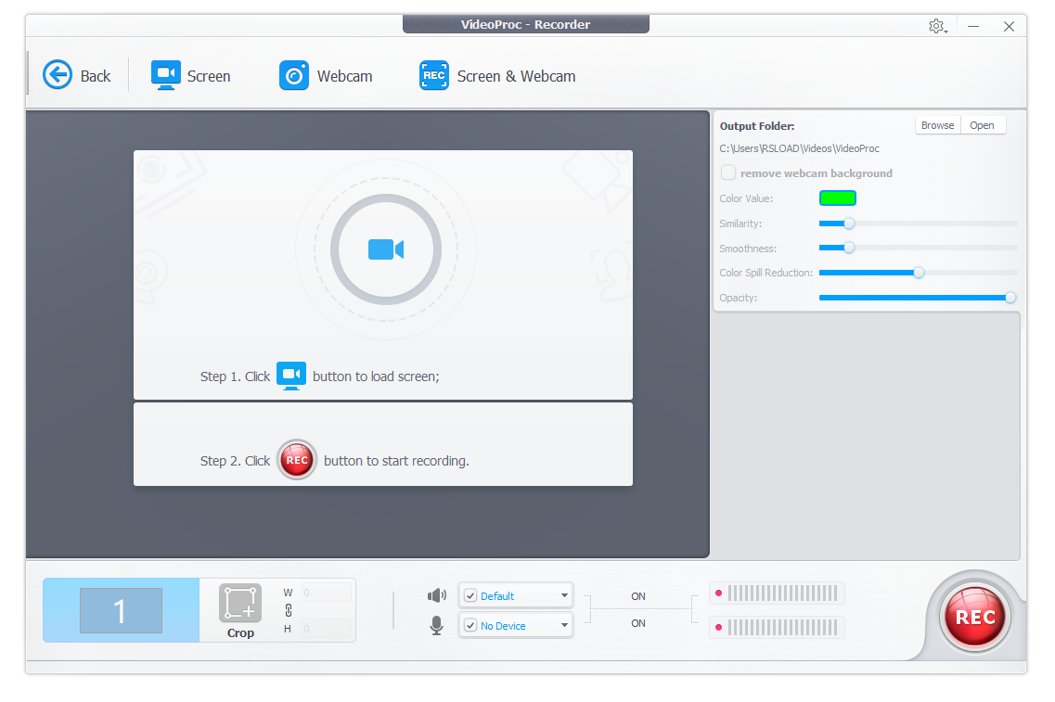Click the Browse output folder button
Screen dimensions: 1055x702
tap(937, 125)
